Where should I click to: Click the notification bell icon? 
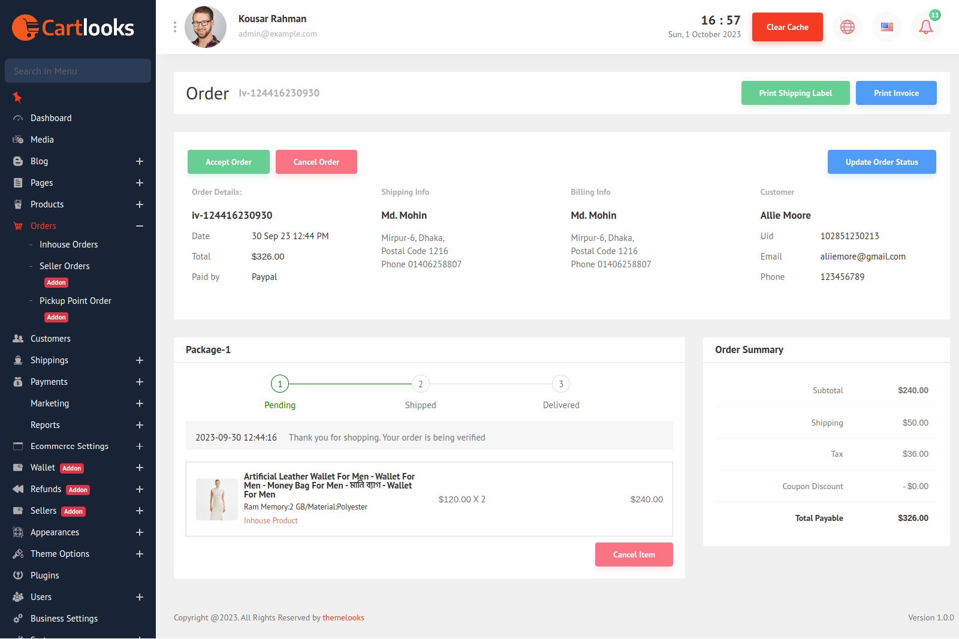click(925, 27)
